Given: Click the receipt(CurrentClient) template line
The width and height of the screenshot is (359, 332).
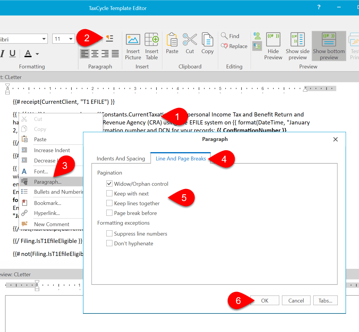Looking at the screenshot, I should 64,102.
